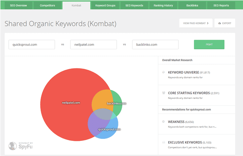Click the Shared Organic Keywords (Kombat) title
The height and width of the screenshot is (156, 243).
[60, 24]
